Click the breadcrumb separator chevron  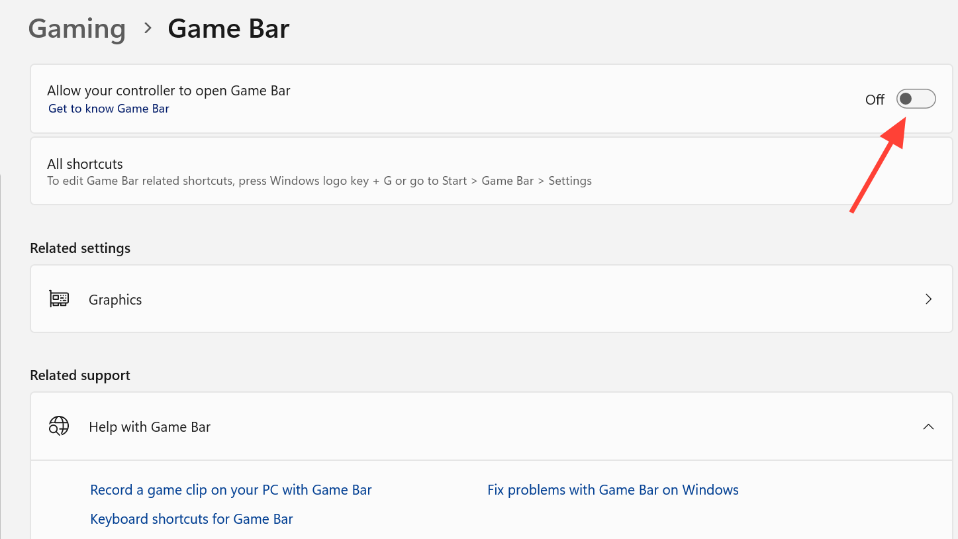click(148, 28)
